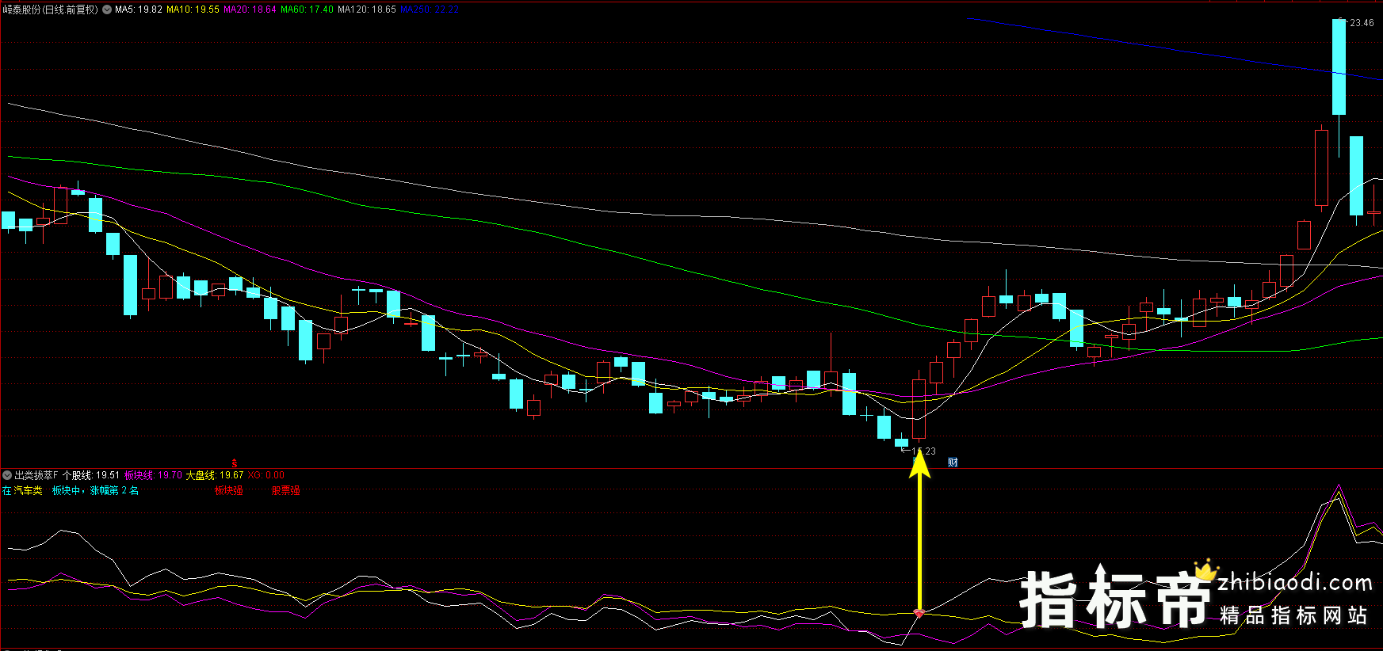Viewport: 1383px width, 651px height.
Task: Click the 23.46 high price label
Action: (1362, 23)
